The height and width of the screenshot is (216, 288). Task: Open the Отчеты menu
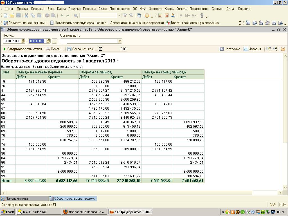click(x=182, y=9)
